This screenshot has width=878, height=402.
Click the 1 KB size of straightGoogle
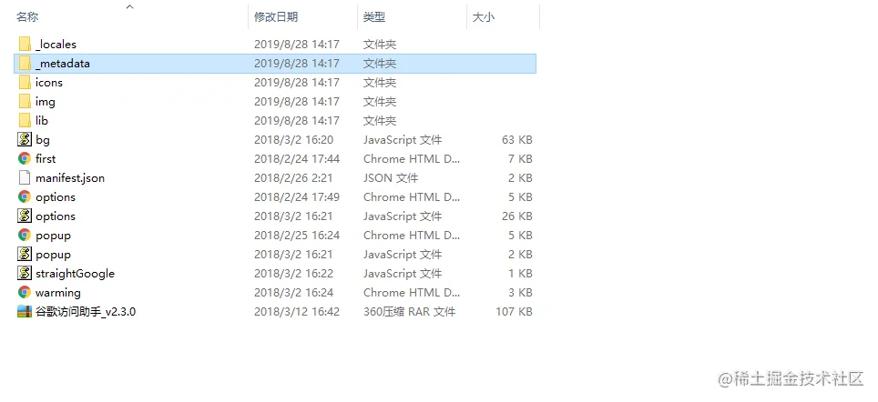point(520,274)
